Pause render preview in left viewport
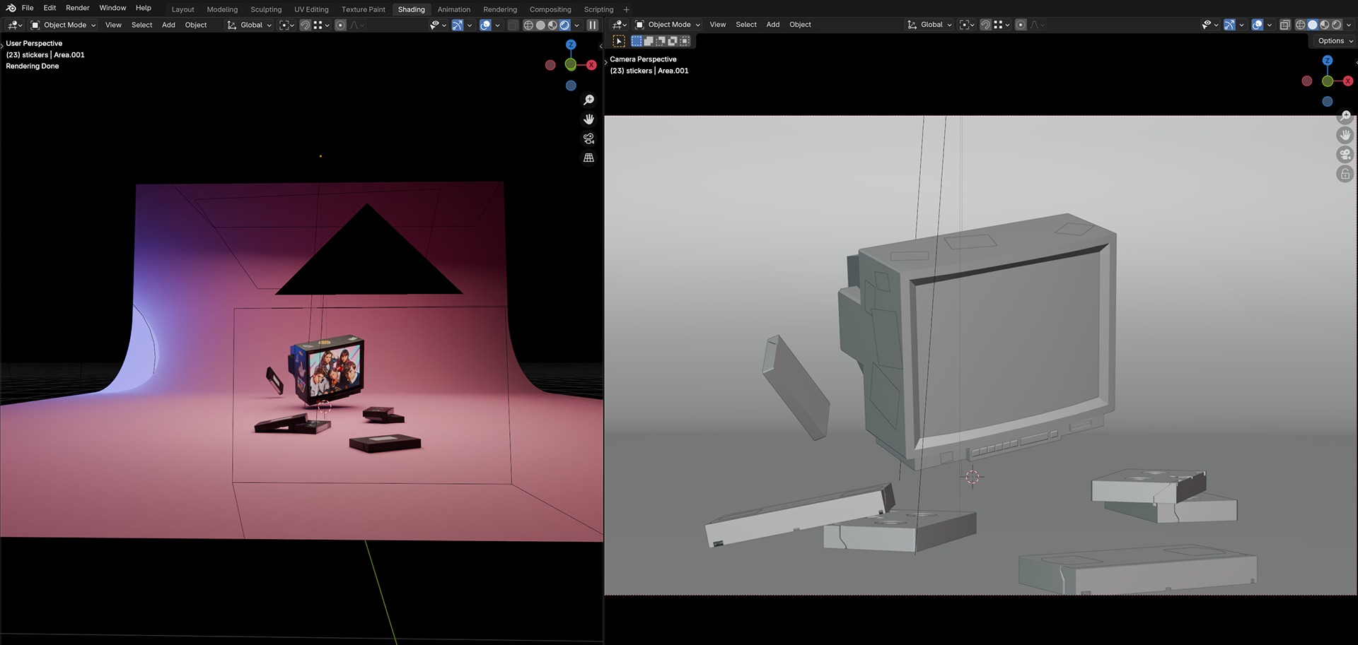 [x=593, y=25]
